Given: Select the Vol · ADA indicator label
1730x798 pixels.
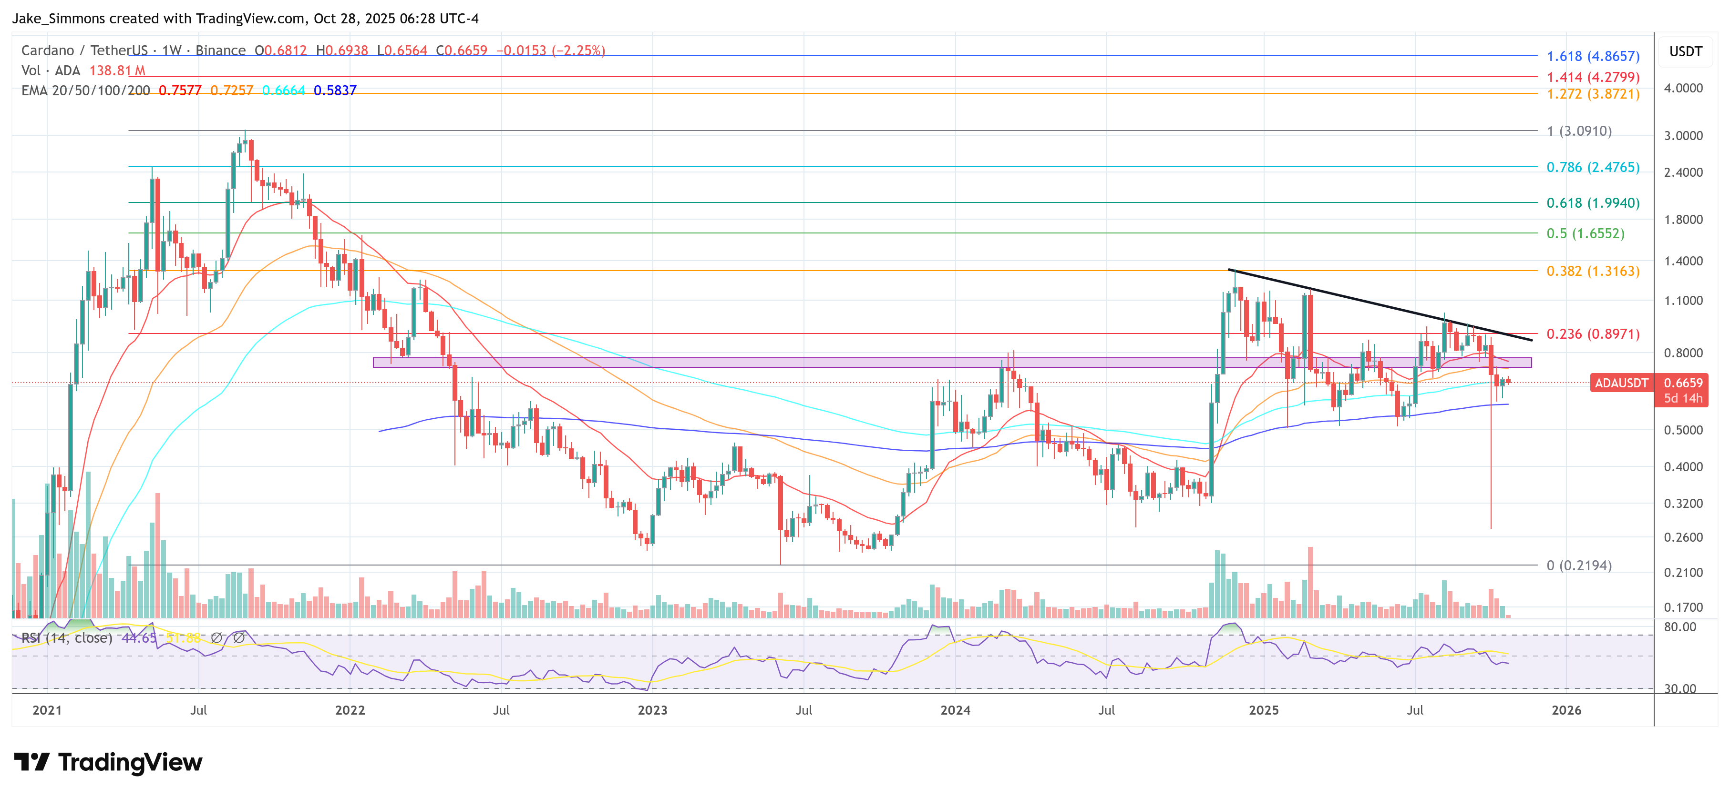Looking at the screenshot, I should (51, 71).
